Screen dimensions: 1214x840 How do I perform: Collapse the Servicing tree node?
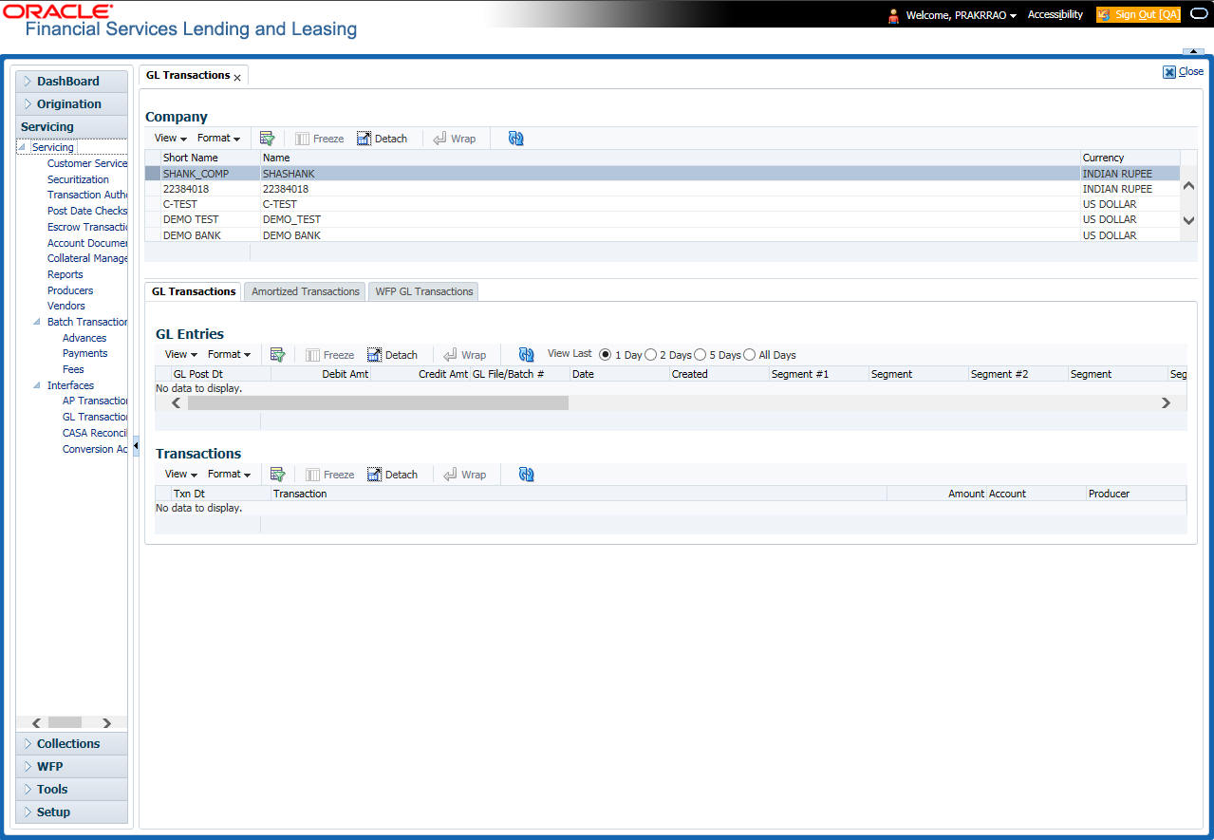[23, 147]
